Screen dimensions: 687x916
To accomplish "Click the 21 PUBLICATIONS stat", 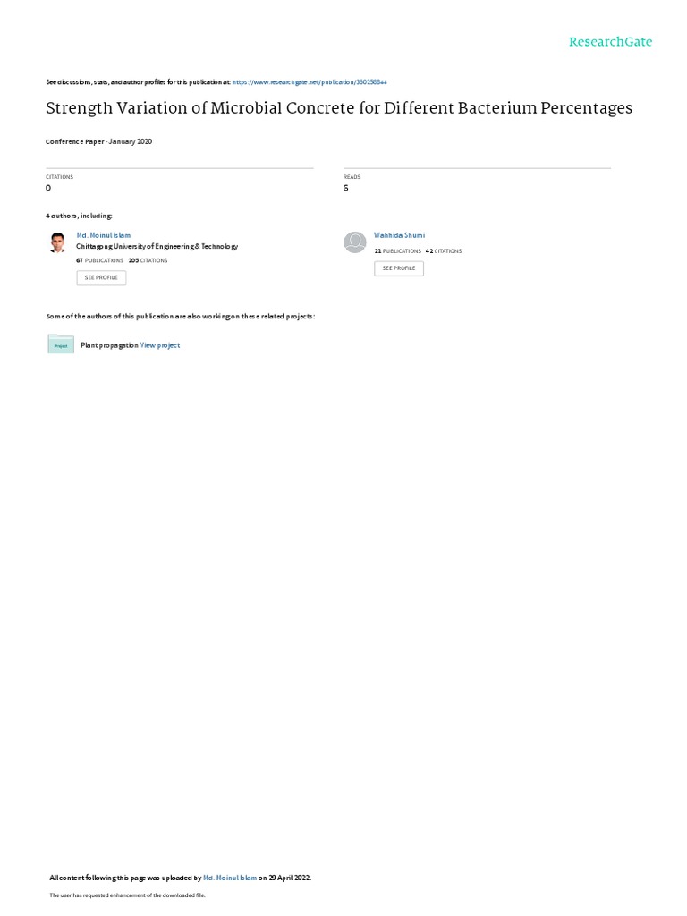I will coord(398,251).
